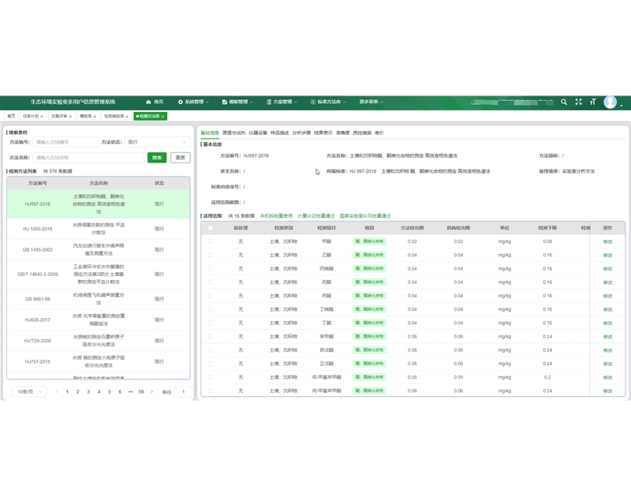The image size is (631, 497).
Task: Click the search magnifier icon in header
Action: coord(564,102)
